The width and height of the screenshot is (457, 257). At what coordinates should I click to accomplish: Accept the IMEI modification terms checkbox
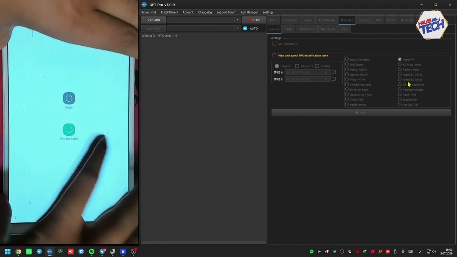274,55
